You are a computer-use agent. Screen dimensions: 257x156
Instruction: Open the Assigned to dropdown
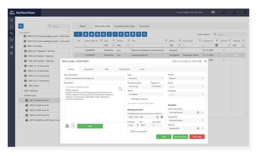[186, 120]
